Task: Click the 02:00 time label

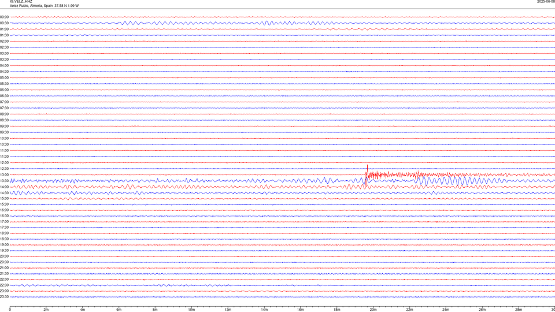Action: (4, 42)
